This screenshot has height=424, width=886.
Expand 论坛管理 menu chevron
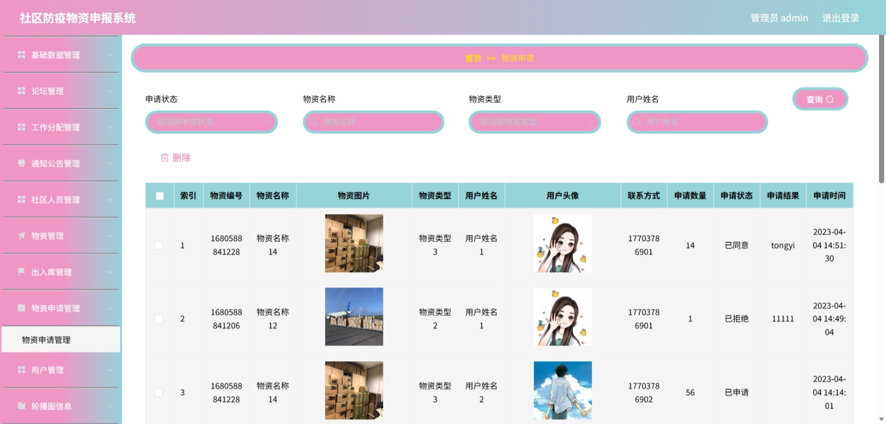click(x=110, y=91)
